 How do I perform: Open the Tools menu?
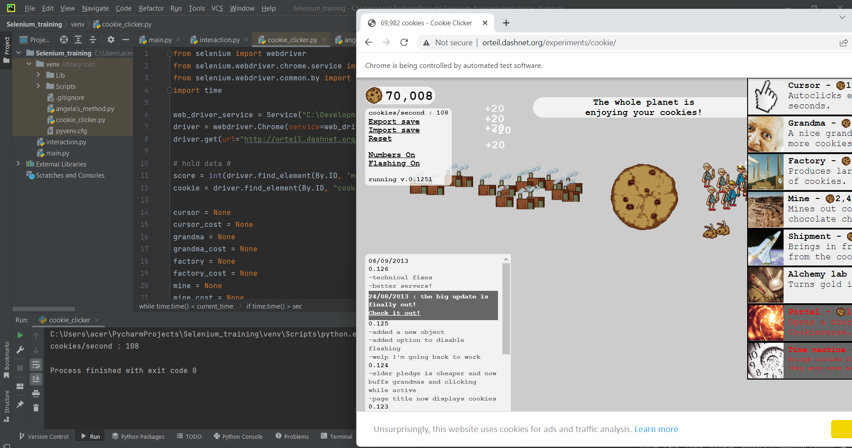[196, 8]
